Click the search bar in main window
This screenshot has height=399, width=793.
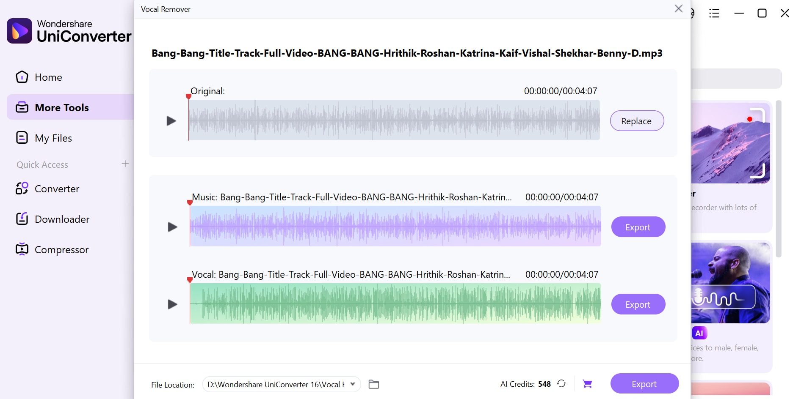tap(736, 79)
